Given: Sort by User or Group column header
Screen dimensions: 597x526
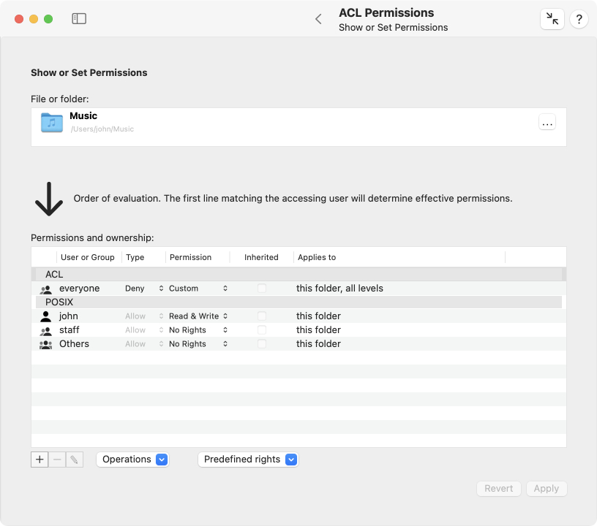Looking at the screenshot, I should [88, 257].
